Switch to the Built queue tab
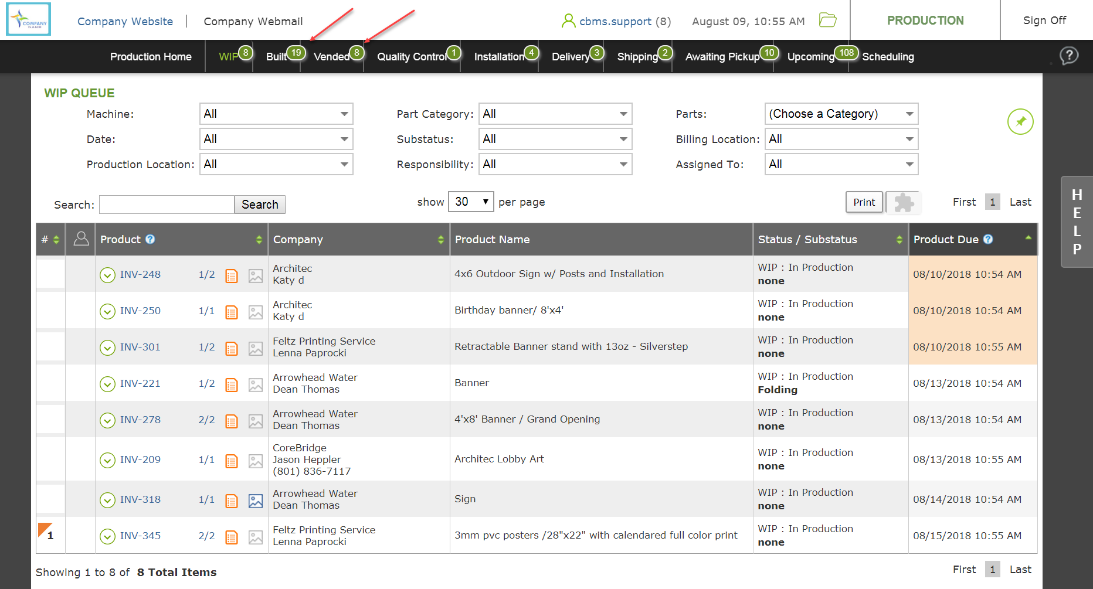 277,57
